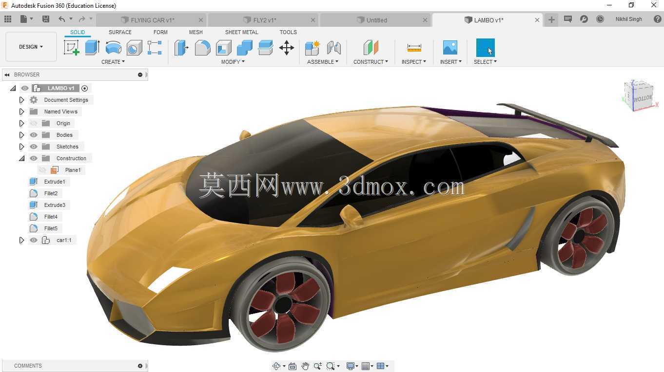Open the Rectangular Pattern tool
The height and width of the screenshot is (372, 664).
tap(155, 48)
